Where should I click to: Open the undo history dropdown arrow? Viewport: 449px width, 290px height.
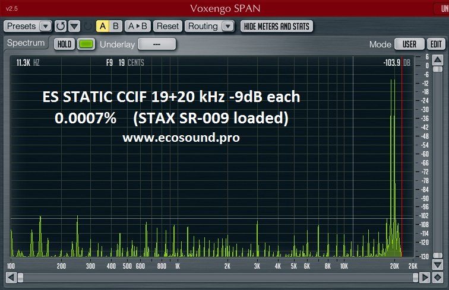pyautogui.click(x=74, y=26)
